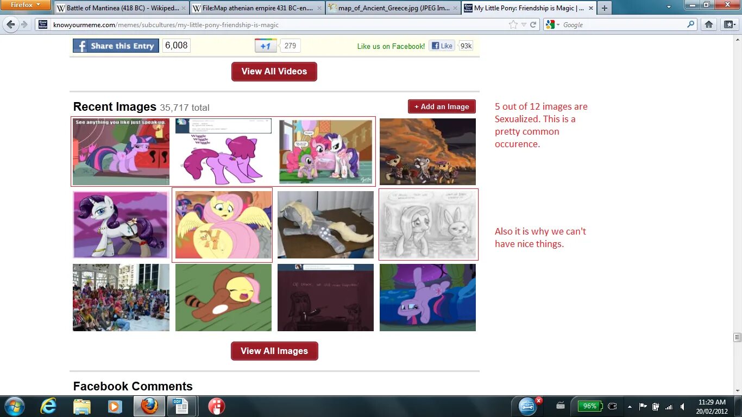Click the View All Images button
Viewport: 742px width, 417px height.
274,351
